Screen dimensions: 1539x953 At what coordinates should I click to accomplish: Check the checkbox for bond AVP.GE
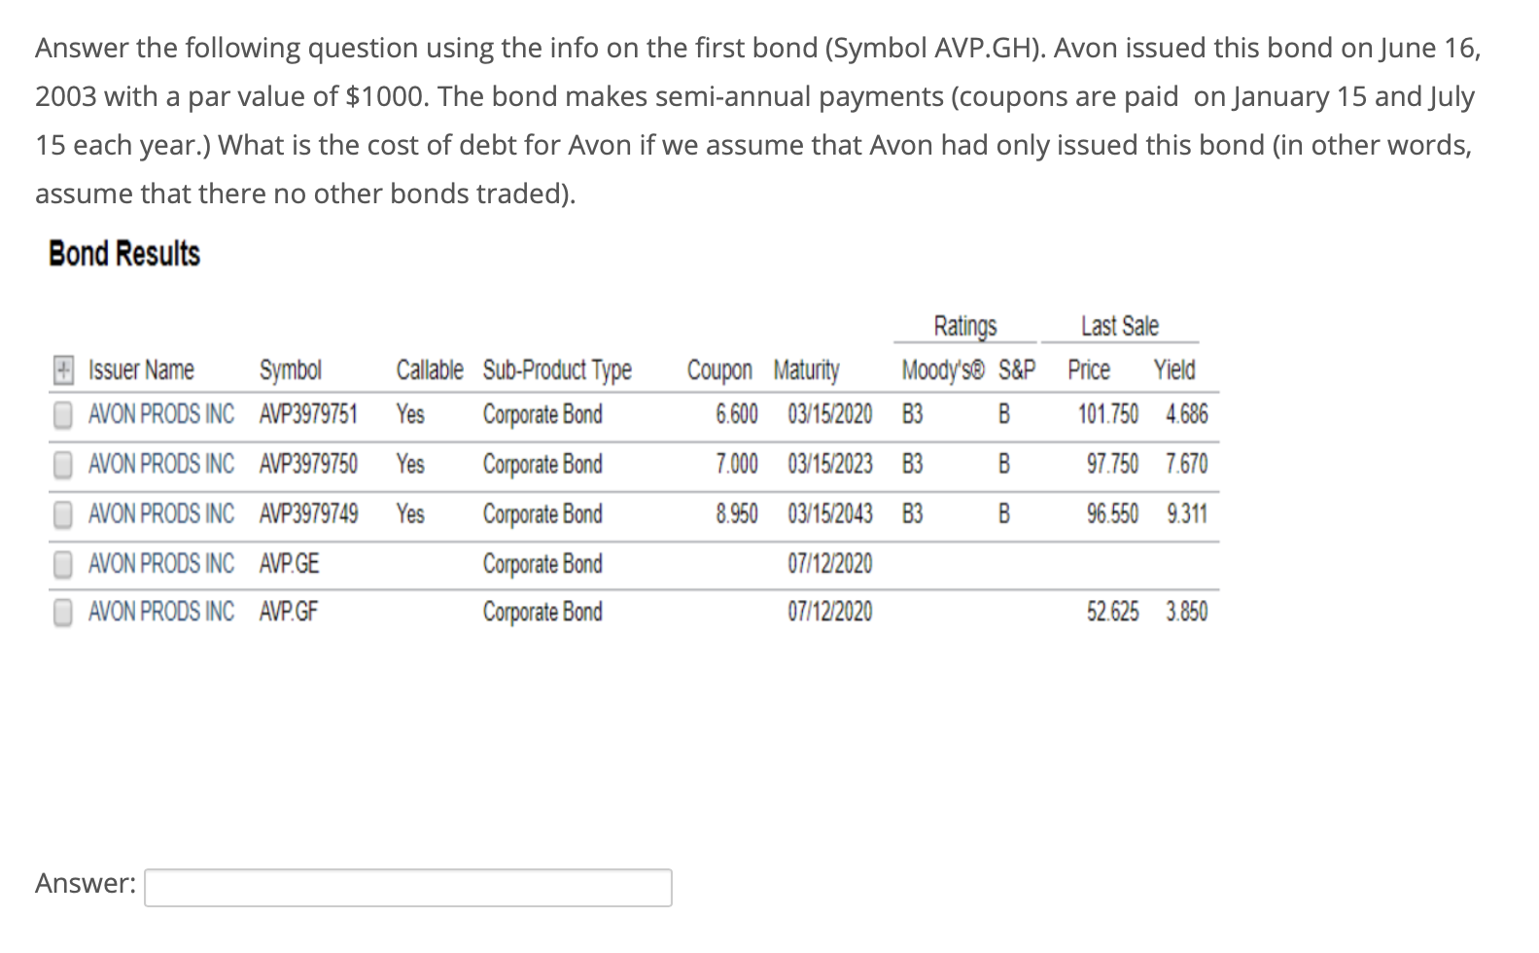[x=63, y=563]
